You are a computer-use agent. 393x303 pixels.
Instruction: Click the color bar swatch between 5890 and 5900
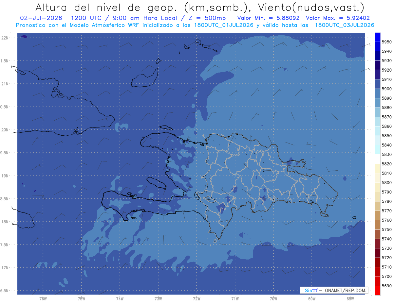(378, 93)
